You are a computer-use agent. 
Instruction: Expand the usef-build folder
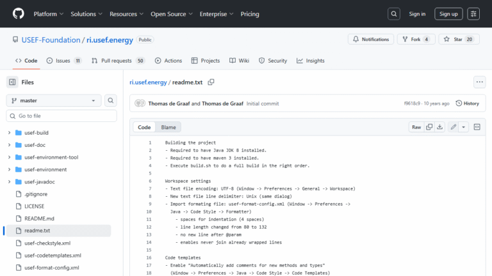tap(10, 133)
